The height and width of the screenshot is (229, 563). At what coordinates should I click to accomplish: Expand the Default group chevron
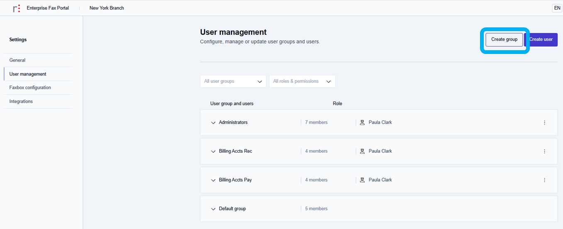(213, 209)
